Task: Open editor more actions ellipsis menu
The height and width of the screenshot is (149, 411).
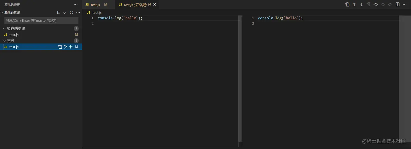Action: tap(405, 4)
